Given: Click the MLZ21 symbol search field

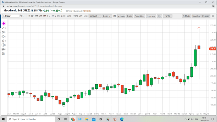Looking at the screenshot, I should tap(11, 16).
